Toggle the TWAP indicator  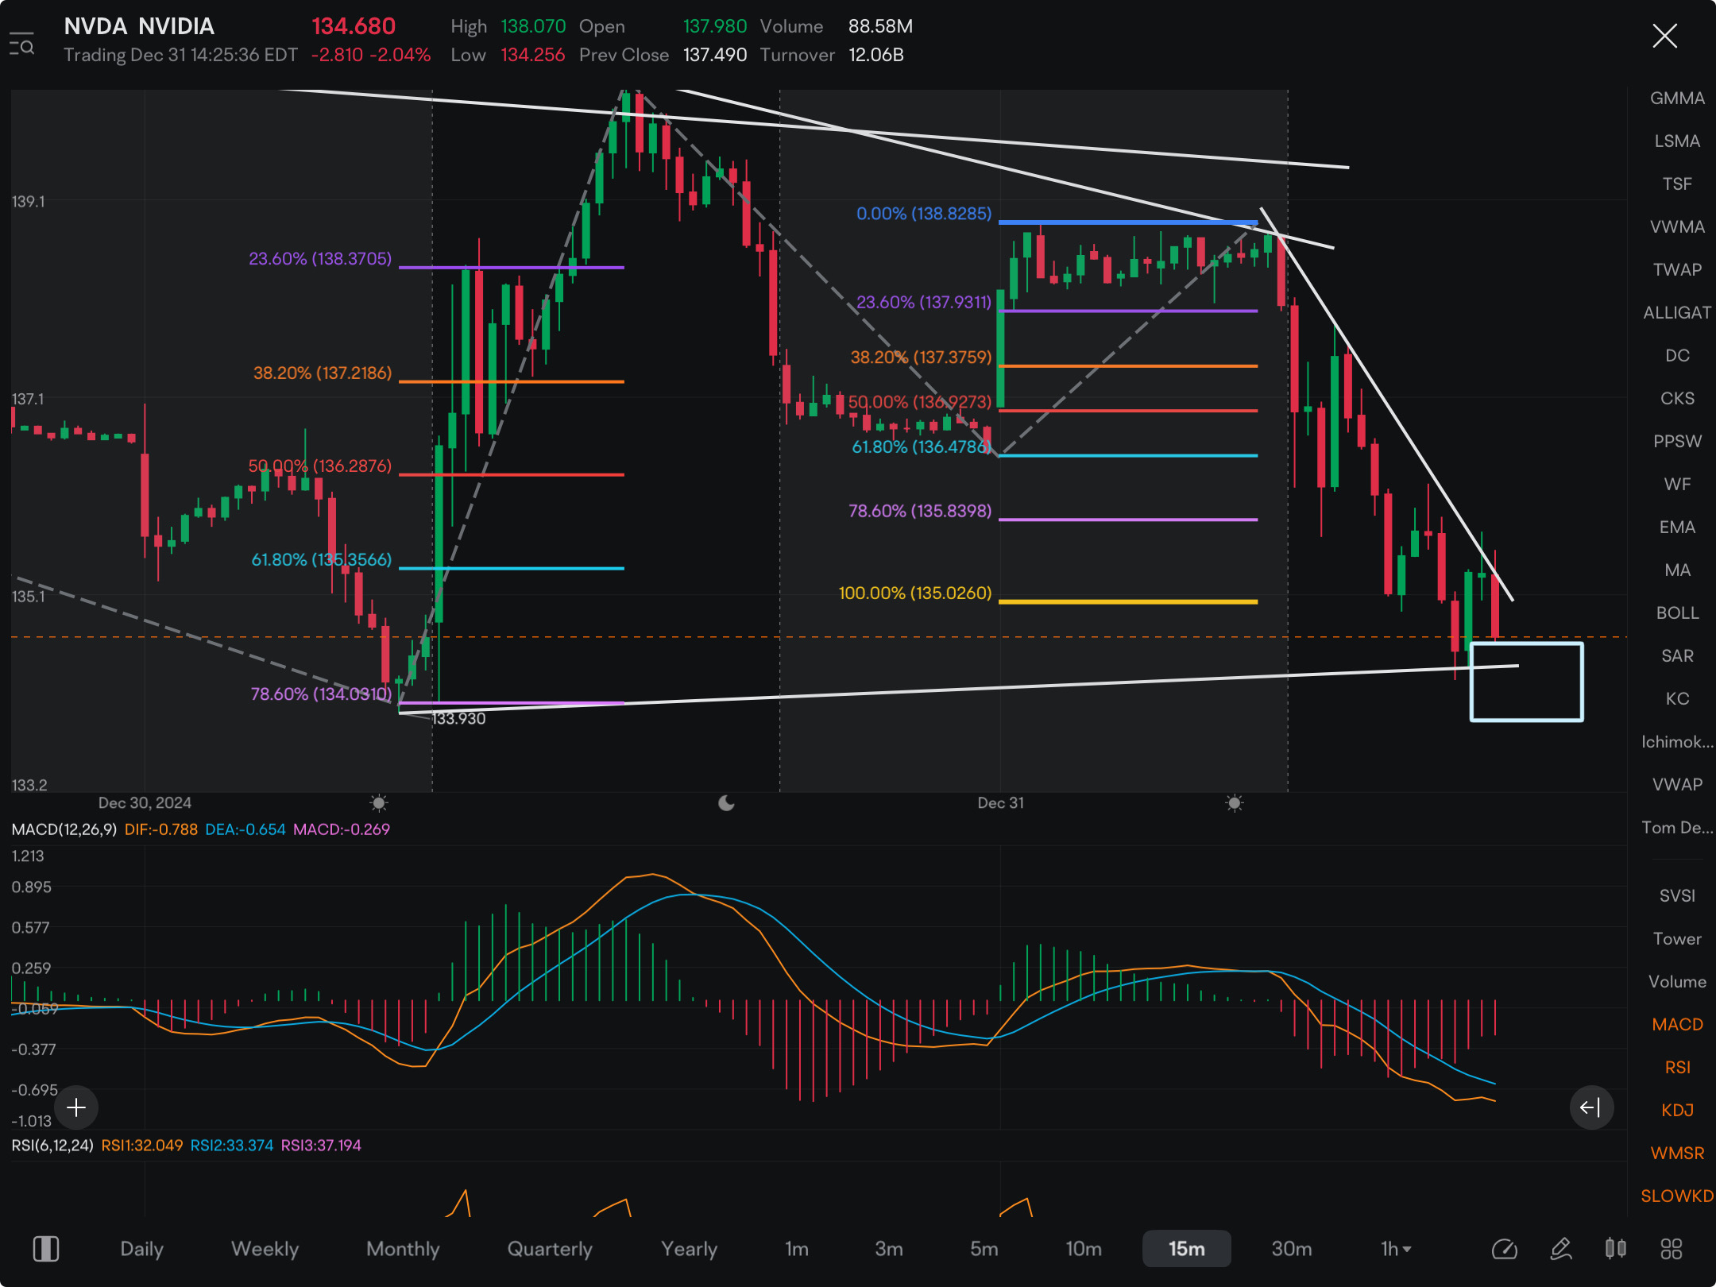[x=1677, y=269]
